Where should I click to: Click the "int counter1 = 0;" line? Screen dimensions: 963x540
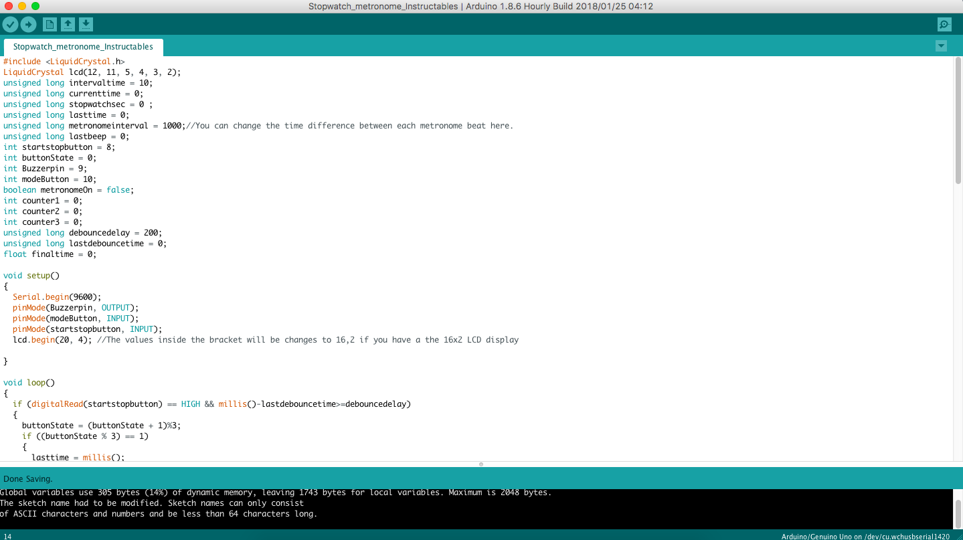pyautogui.click(x=43, y=201)
